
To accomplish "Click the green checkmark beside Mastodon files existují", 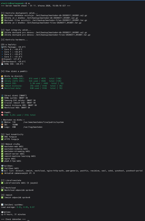I will 2,20.
